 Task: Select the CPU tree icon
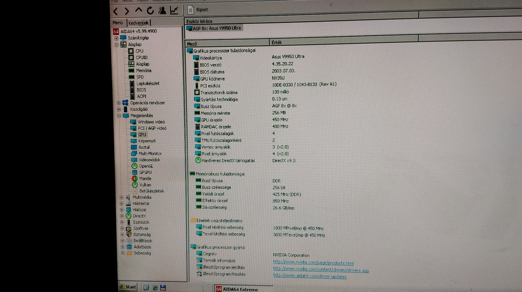pyautogui.click(x=131, y=51)
